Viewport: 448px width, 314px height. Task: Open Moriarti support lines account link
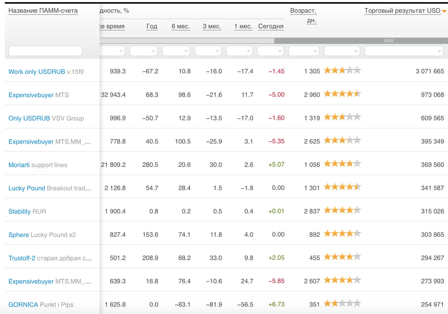pos(38,165)
